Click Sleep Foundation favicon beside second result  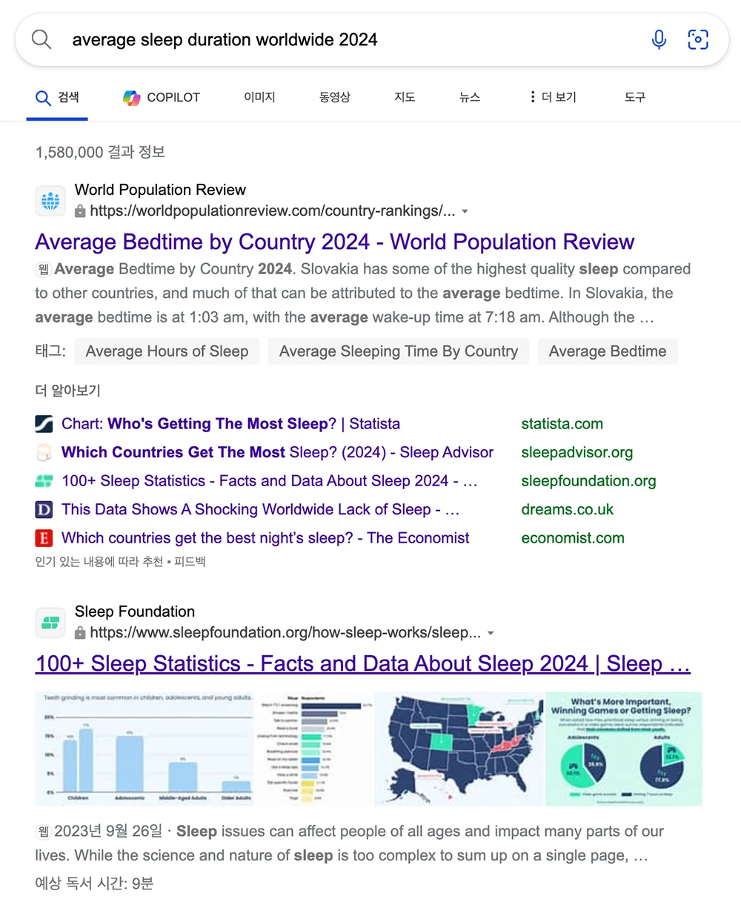point(50,623)
